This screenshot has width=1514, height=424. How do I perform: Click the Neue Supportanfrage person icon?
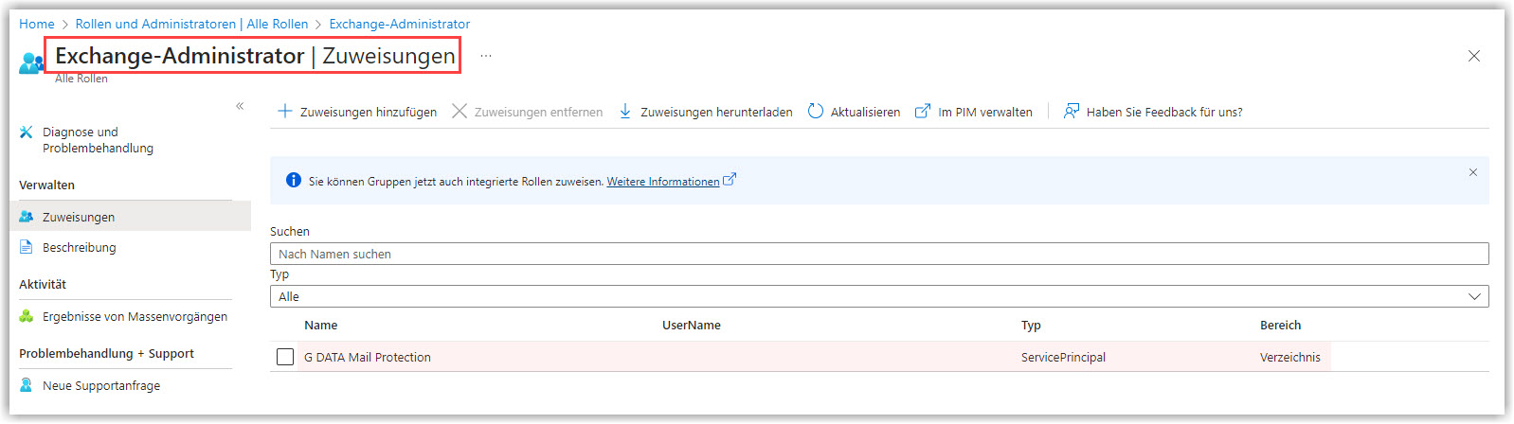[x=27, y=385]
